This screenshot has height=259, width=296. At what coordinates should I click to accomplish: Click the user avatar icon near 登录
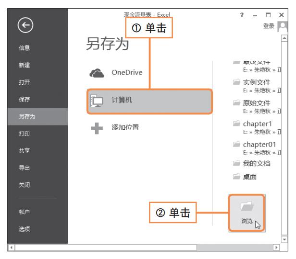point(283,26)
